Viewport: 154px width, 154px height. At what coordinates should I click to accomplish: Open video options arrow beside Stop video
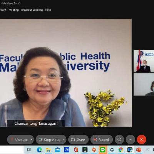64,139
